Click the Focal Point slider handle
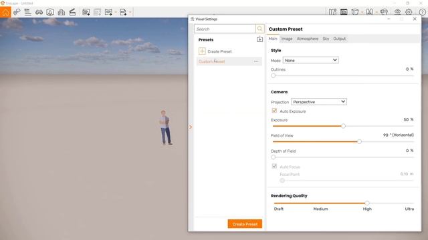The height and width of the screenshot is (240, 428). point(282,181)
